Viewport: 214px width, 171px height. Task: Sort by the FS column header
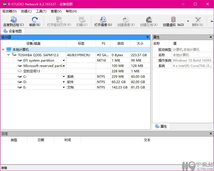pos(103,44)
